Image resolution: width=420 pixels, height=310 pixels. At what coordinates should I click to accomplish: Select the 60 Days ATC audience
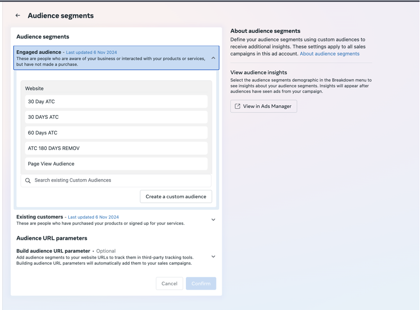pos(116,133)
